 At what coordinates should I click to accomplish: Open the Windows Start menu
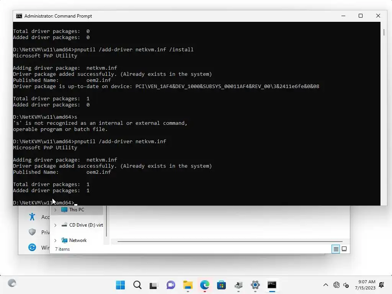click(121, 285)
